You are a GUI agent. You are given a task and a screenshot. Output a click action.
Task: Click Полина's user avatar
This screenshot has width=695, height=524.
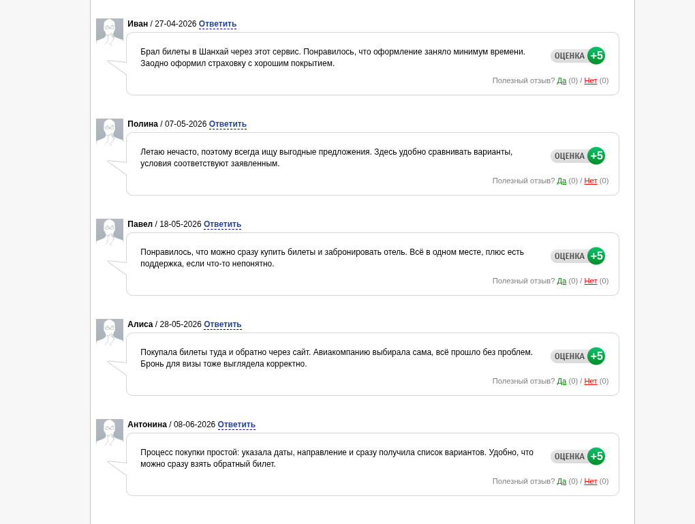(x=110, y=132)
